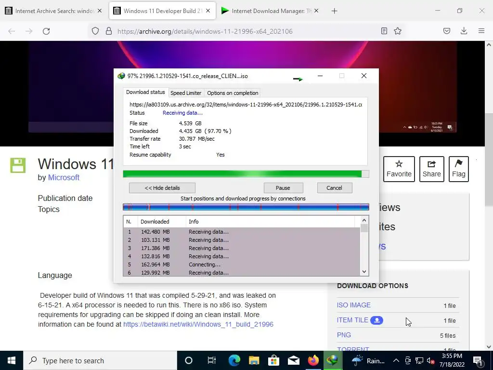Reload the archive.org page
Viewport: 493px width, 370px height.
pyautogui.click(x=46, y=31)
